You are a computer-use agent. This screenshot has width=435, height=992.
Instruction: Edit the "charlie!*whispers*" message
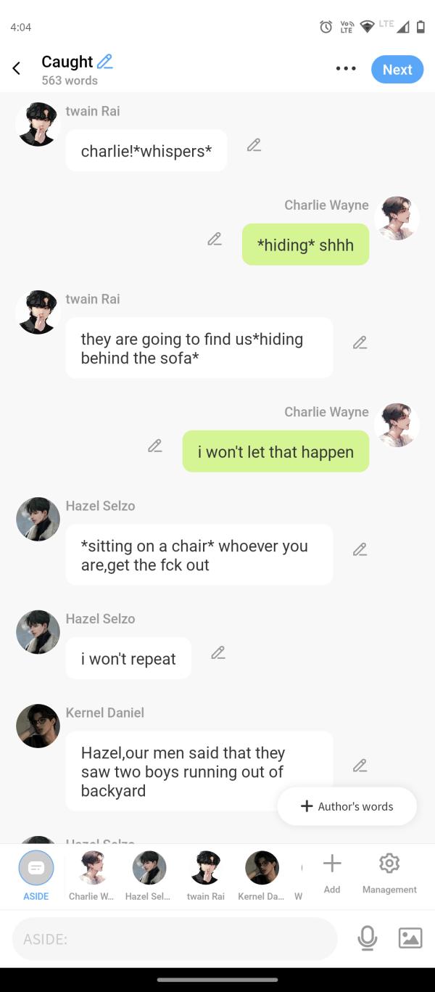(x=254, y=145)
